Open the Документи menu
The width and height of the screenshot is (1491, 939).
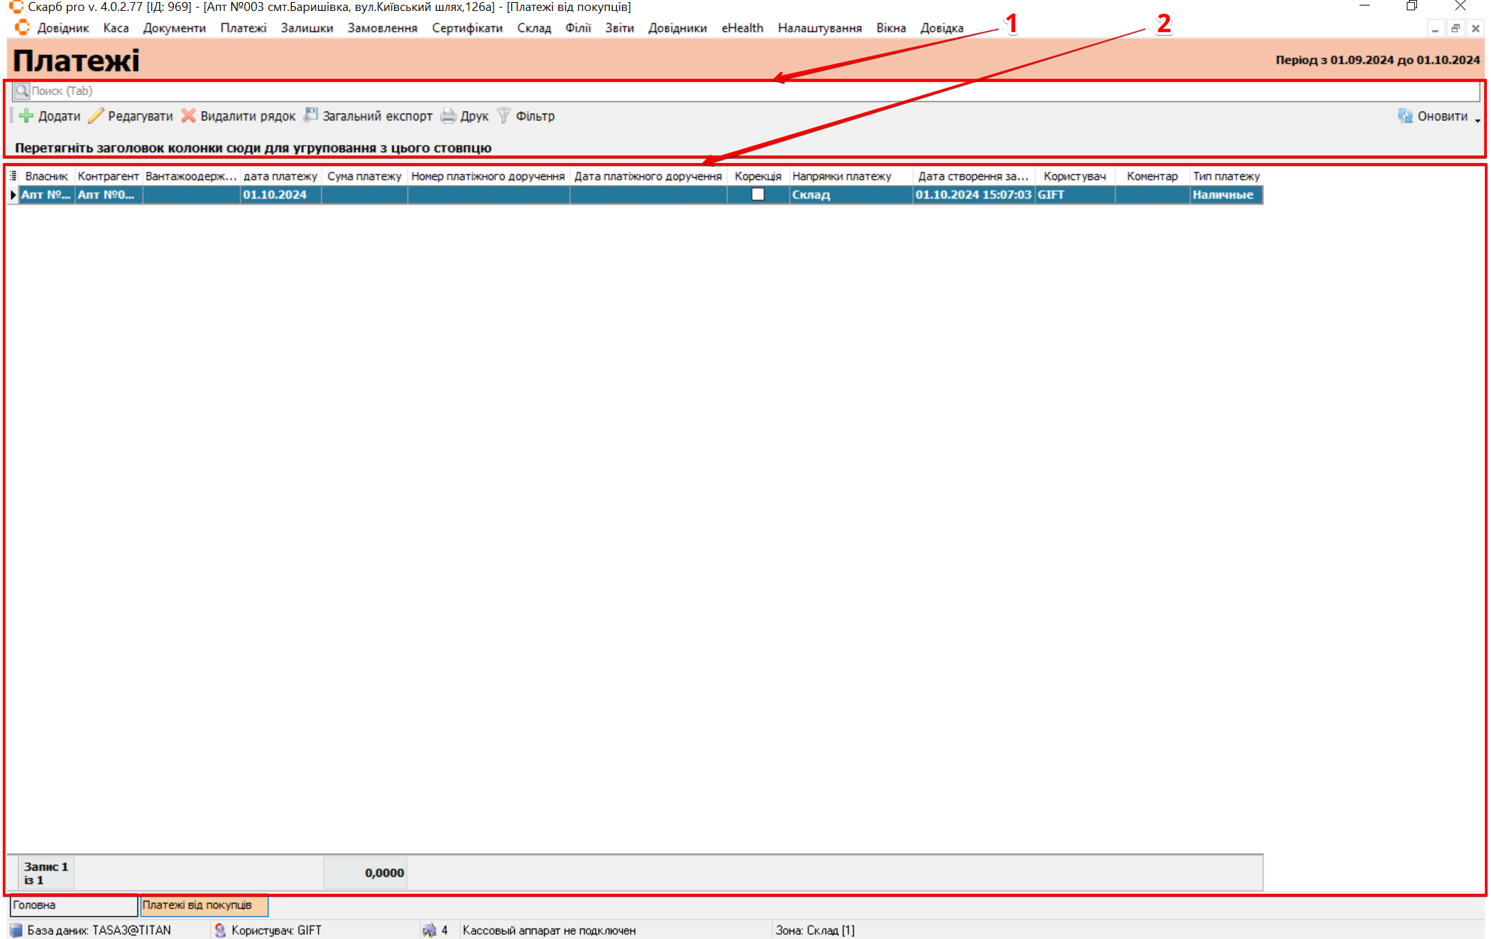[174, 28]
